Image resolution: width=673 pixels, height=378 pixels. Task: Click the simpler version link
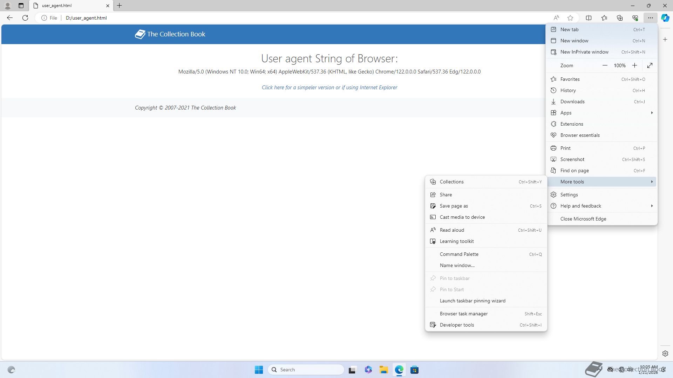(329, 87)
